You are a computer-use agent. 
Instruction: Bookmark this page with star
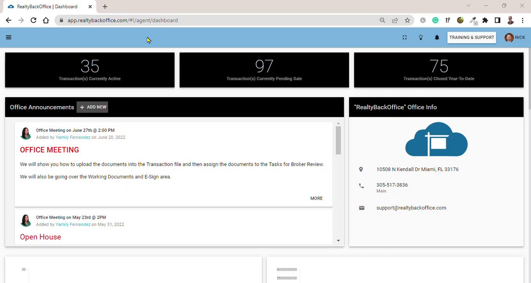(x=407, y=20)
